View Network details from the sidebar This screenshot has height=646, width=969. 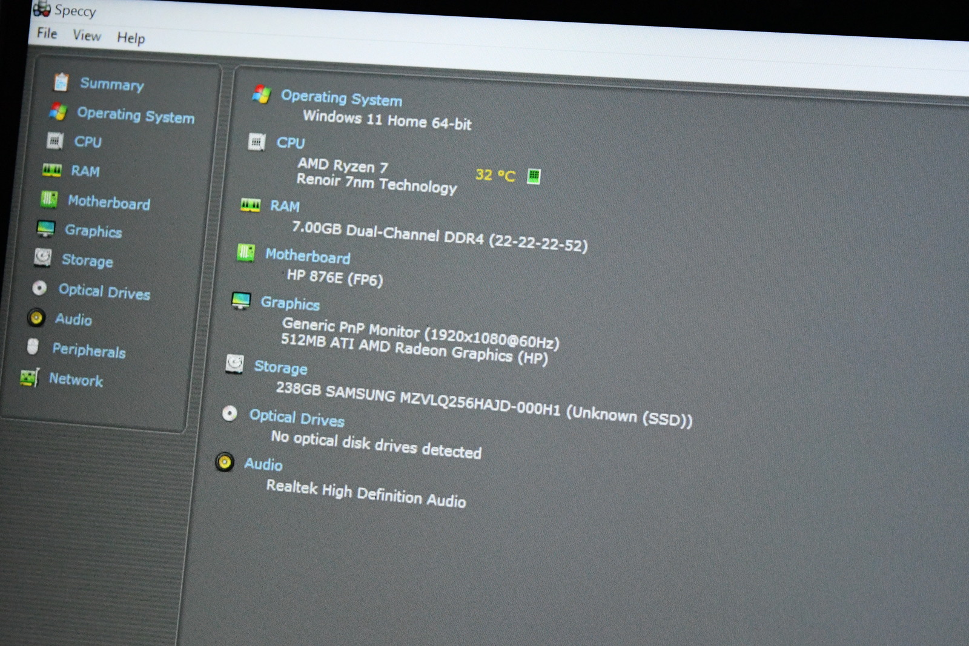coord(76,380)
